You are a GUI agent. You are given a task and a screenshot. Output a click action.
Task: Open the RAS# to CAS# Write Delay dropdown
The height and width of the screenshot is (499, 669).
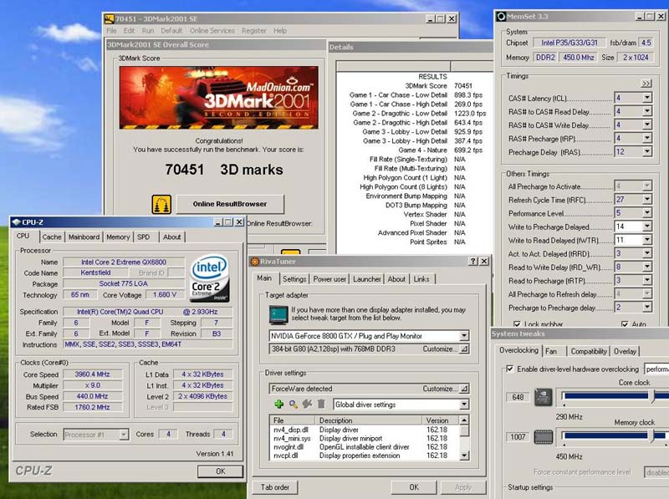click(646, 125)
